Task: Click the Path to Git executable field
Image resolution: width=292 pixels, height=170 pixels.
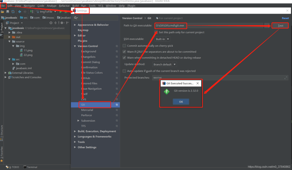Action: (209, 26)
